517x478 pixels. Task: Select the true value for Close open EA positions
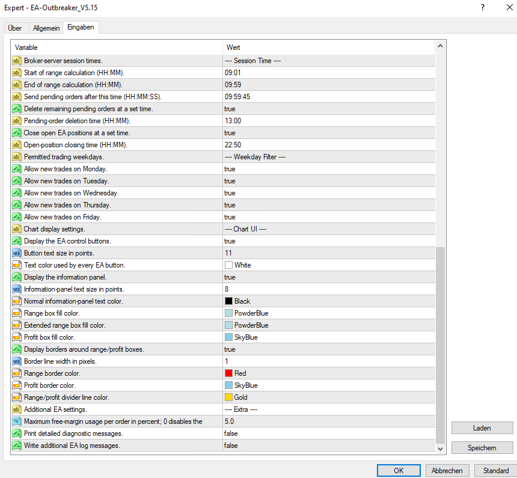click(x=230, y=133)
